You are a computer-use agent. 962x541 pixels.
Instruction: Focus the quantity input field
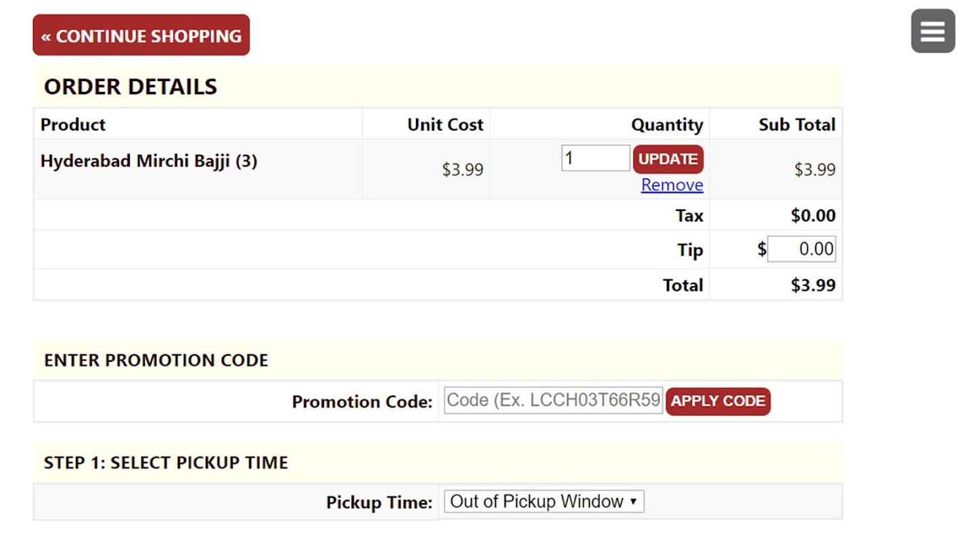(595, 158)
